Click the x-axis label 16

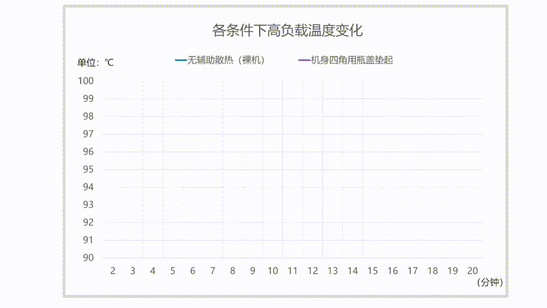tap(392, 270)
